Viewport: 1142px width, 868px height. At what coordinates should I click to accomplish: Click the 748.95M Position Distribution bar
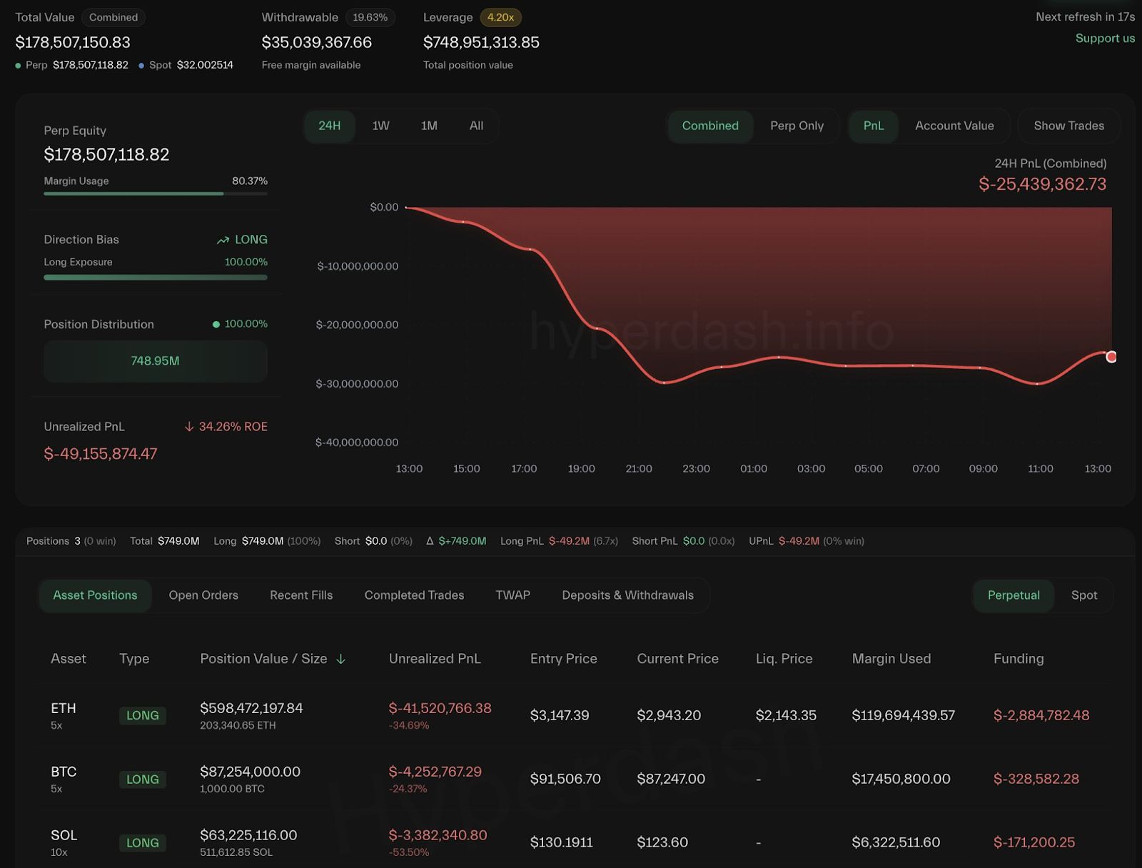click(155, 361)
